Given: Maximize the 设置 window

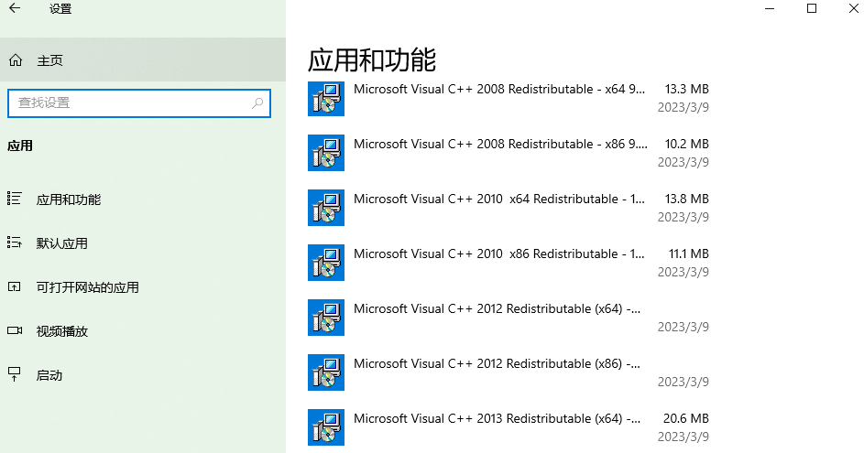Looking at the screenshot, I should point(812,8).
